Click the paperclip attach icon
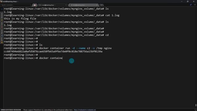Image resolution: width=197 pixels, height=111 pixels. [x=191, y=5]
